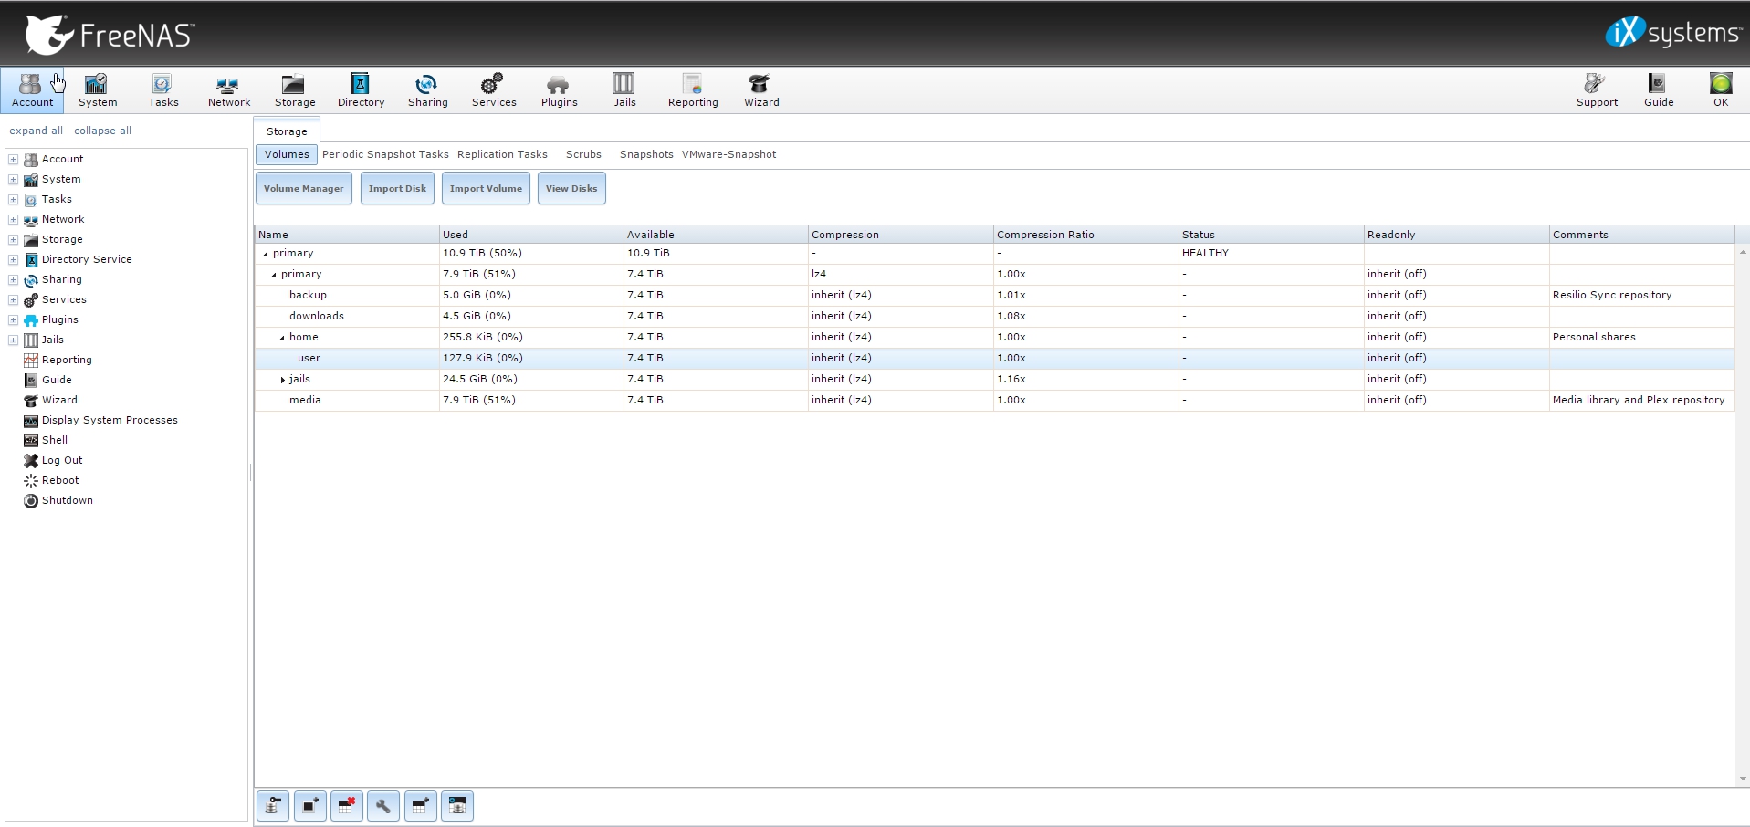Select the Reporting icon in the toolbar
Viewport: 1750px width, 827px height.
click(692, 89)
